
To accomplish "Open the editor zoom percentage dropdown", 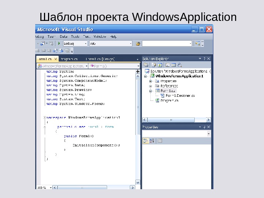I will tap(51, 188).
